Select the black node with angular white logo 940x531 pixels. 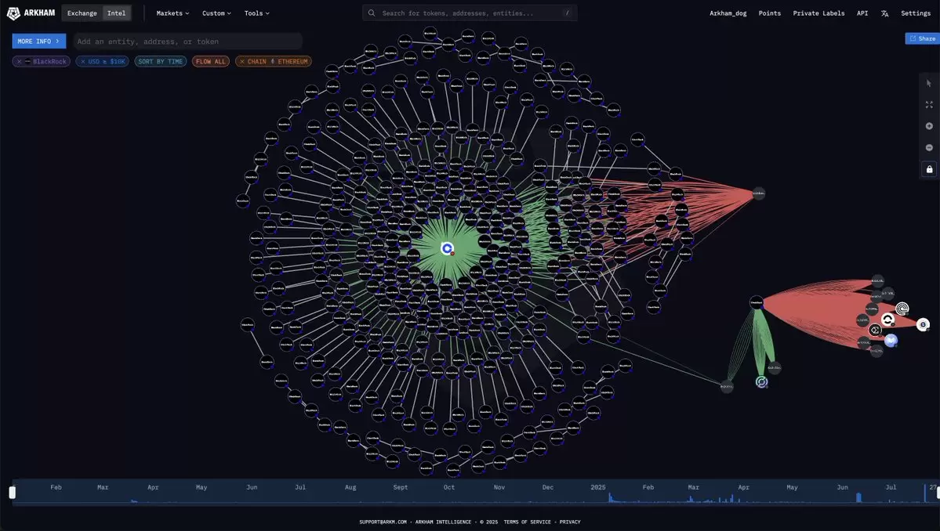pos(875,330)
